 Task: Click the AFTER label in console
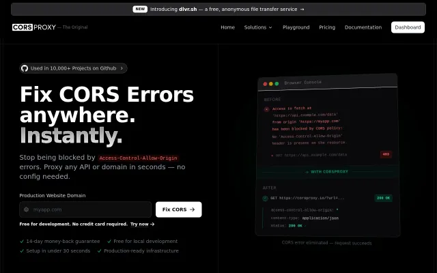269,188
